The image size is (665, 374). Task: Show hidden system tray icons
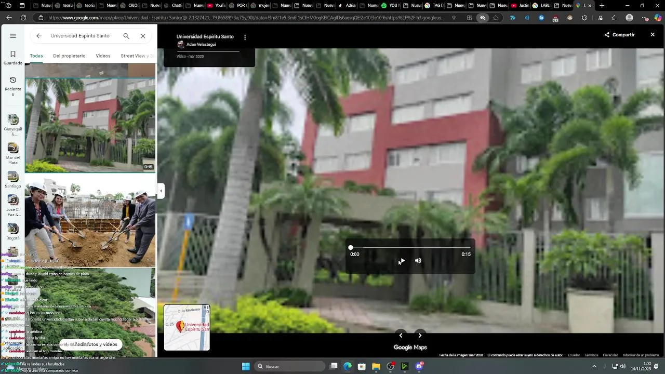pos(594,366)
